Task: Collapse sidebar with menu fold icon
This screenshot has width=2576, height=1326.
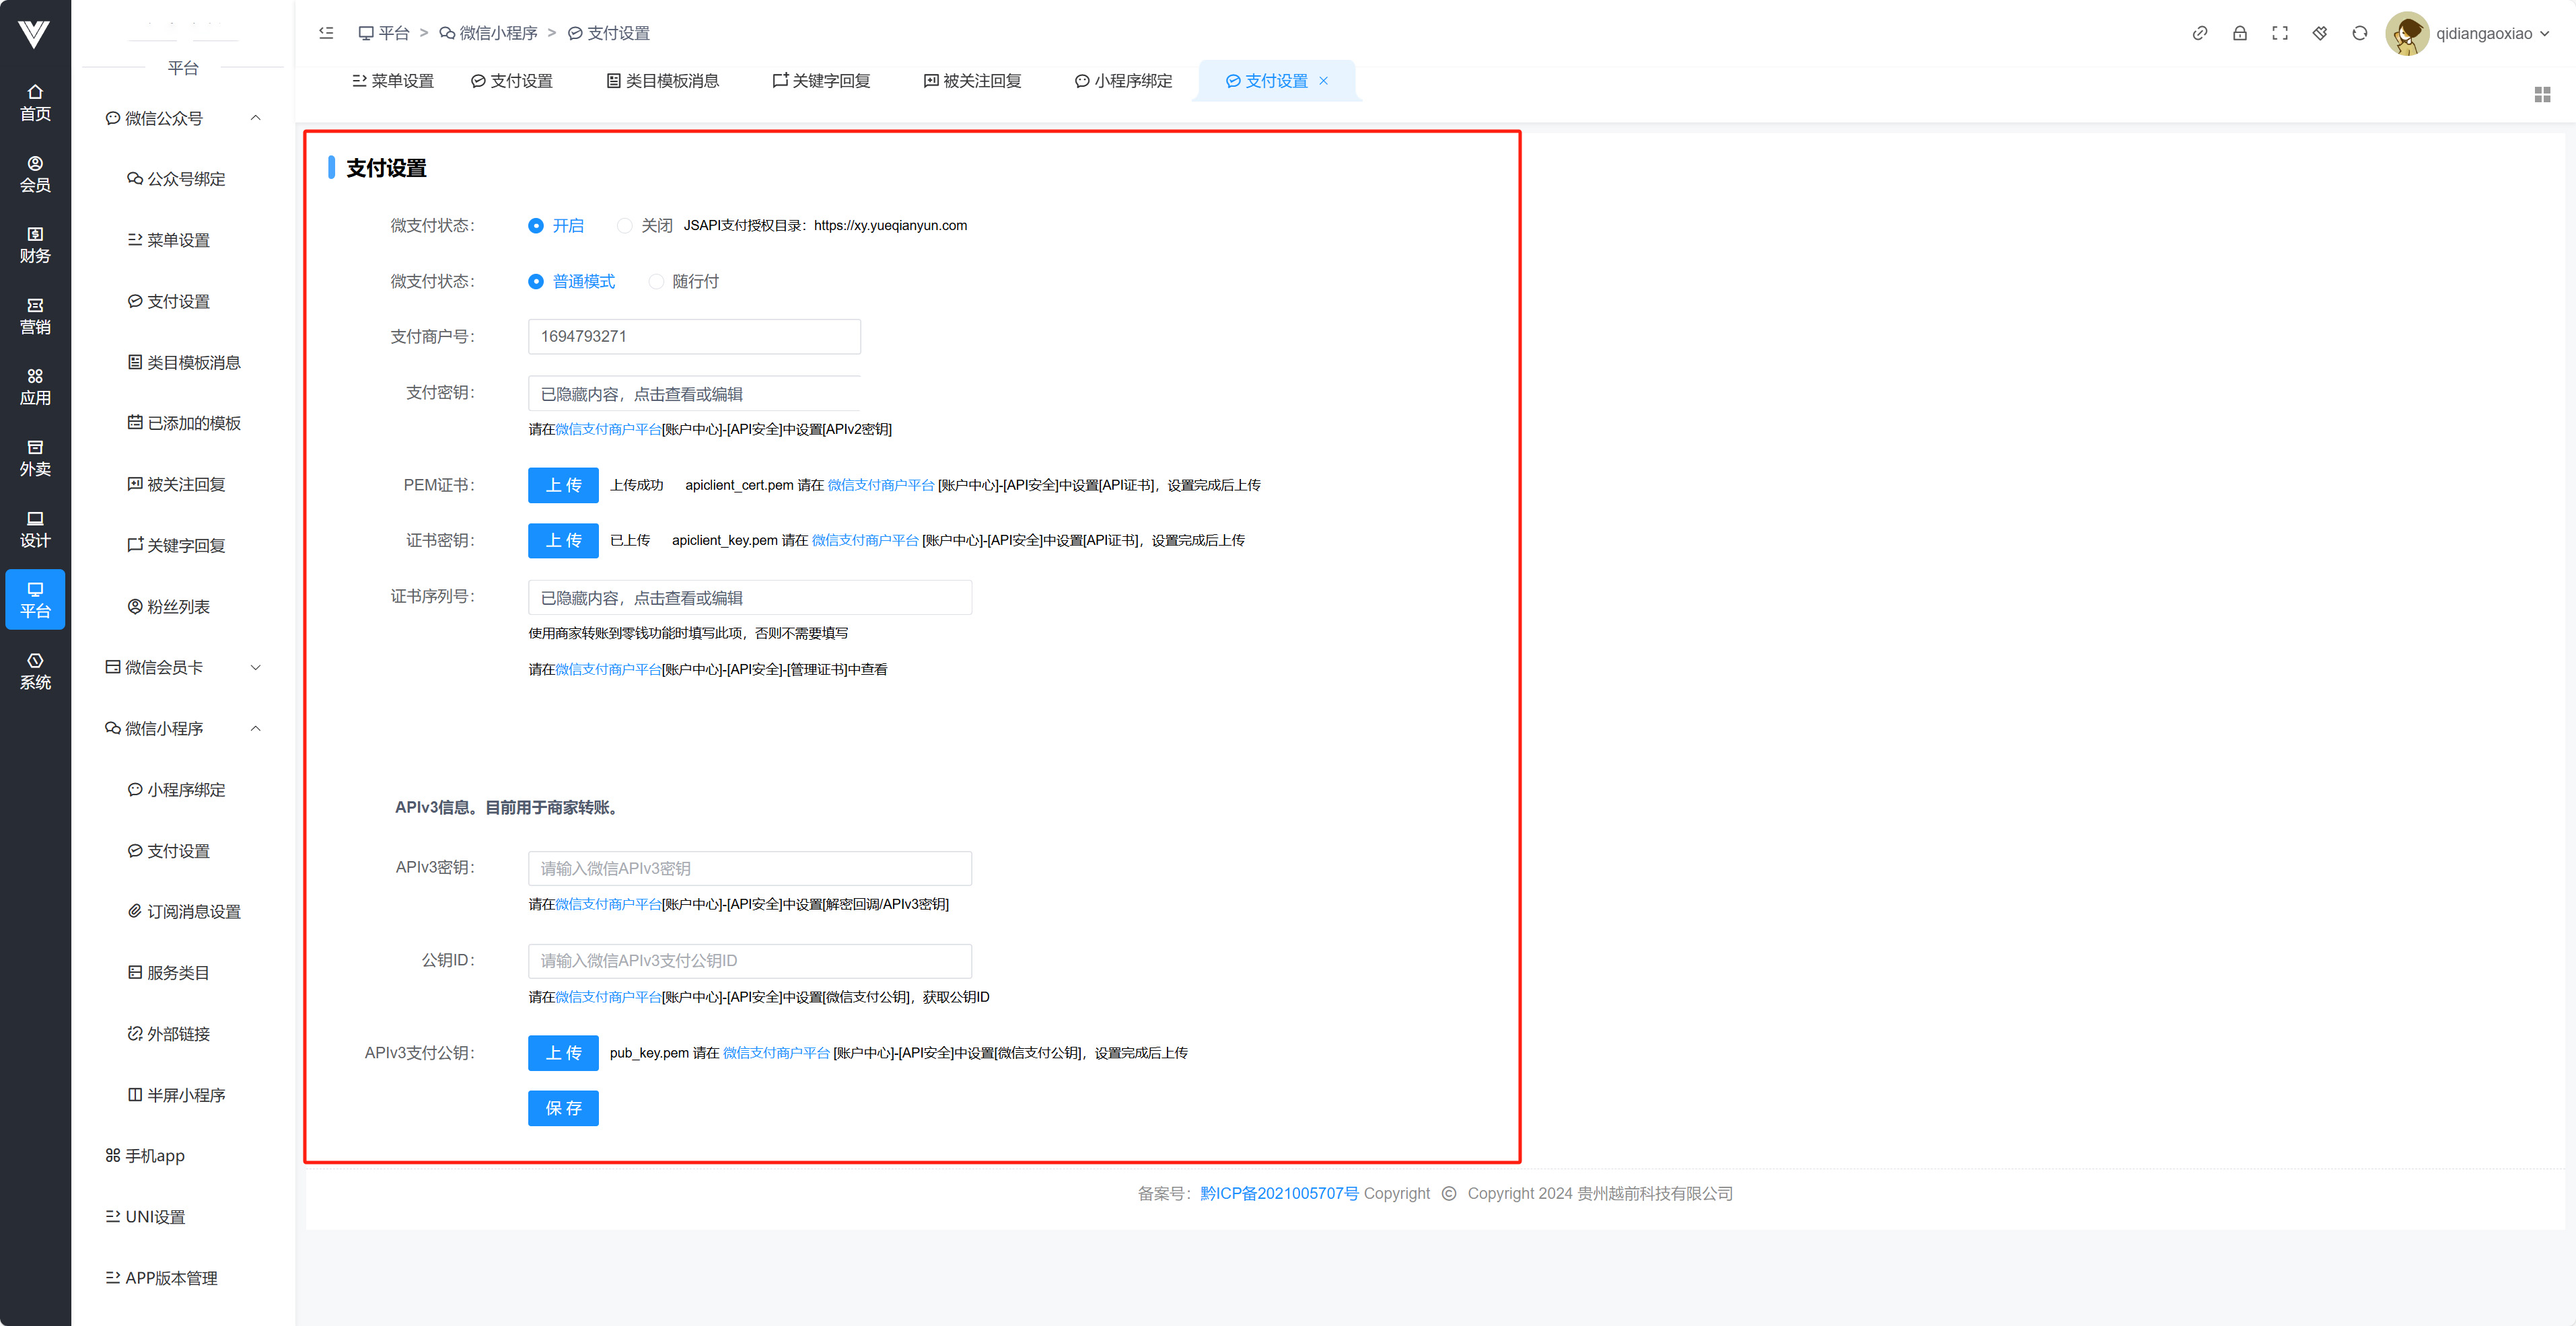Action: tap(326, 33)
